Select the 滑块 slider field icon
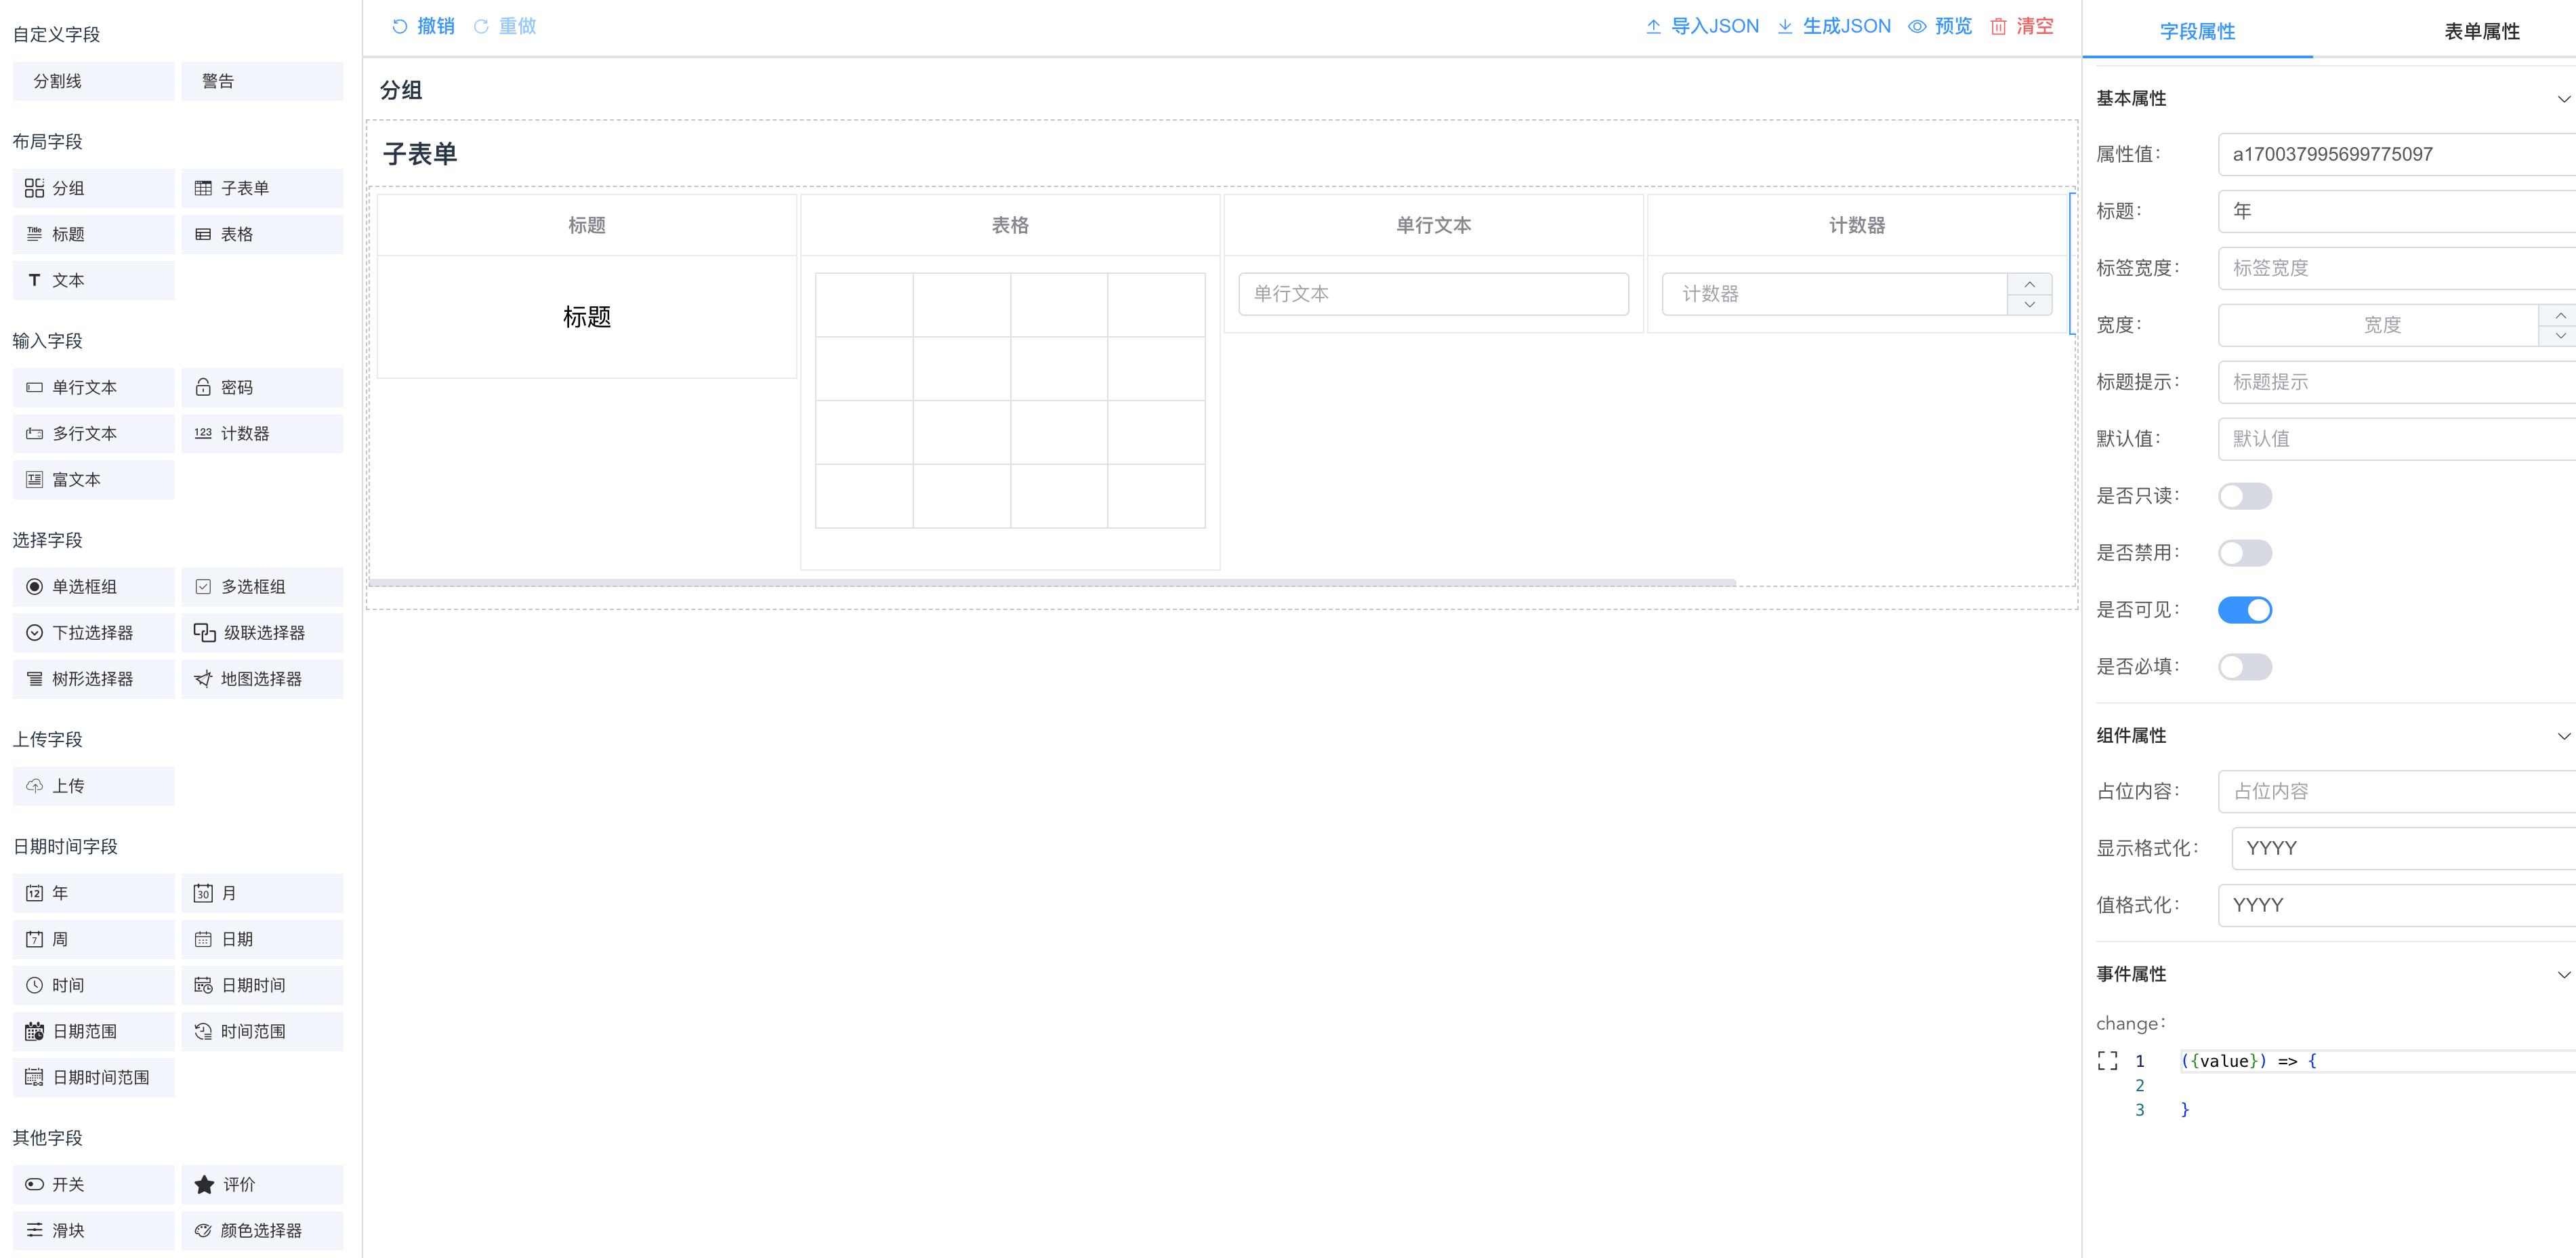 point(34,1229)
